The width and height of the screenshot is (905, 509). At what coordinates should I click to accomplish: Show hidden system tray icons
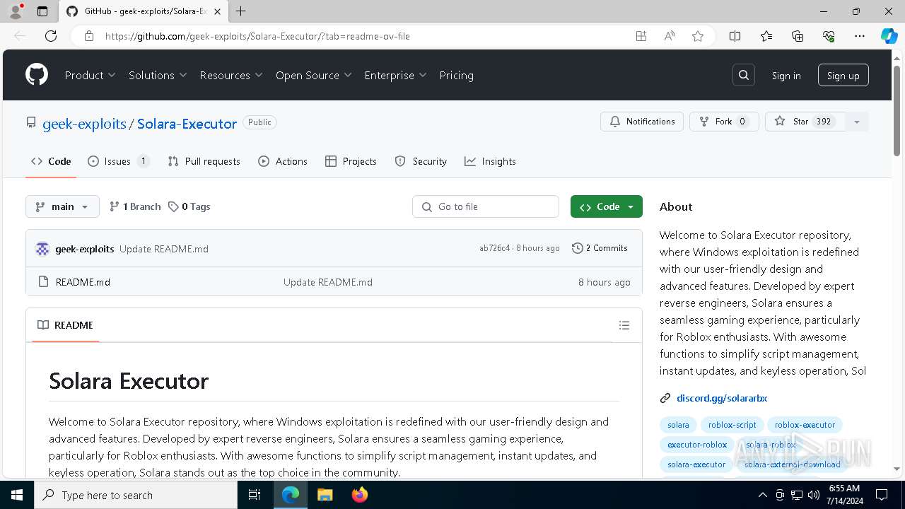pos(762,495)
